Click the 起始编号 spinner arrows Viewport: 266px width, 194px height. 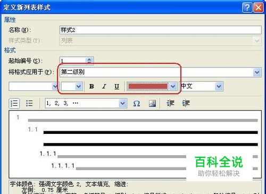tap(89, 61)
